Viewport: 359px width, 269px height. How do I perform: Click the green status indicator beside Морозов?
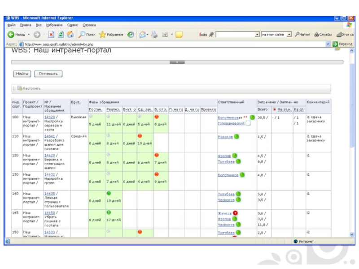(x=236, y=137)
